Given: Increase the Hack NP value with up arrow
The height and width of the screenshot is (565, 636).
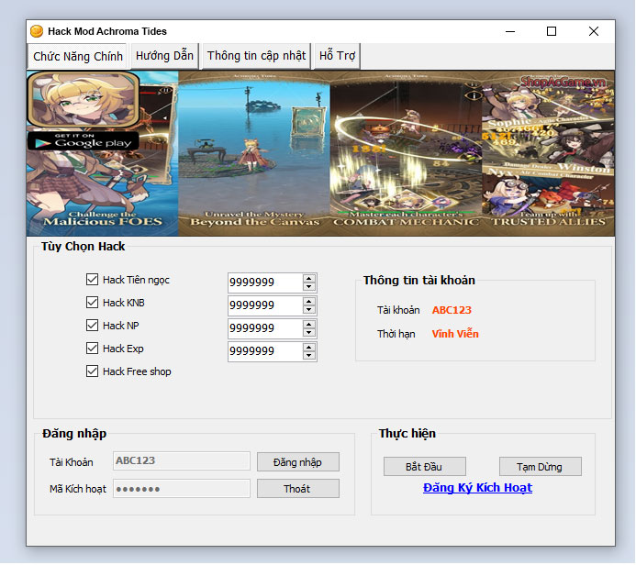Looking at the screenshot, I should click(x=309, y=325).
